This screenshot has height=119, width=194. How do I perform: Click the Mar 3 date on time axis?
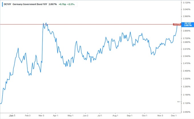coord(41,116)
